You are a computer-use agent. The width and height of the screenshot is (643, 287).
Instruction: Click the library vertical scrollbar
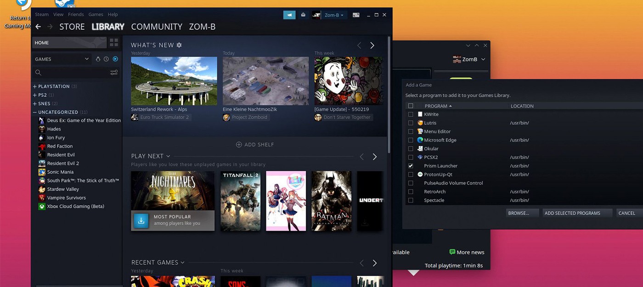389,94
